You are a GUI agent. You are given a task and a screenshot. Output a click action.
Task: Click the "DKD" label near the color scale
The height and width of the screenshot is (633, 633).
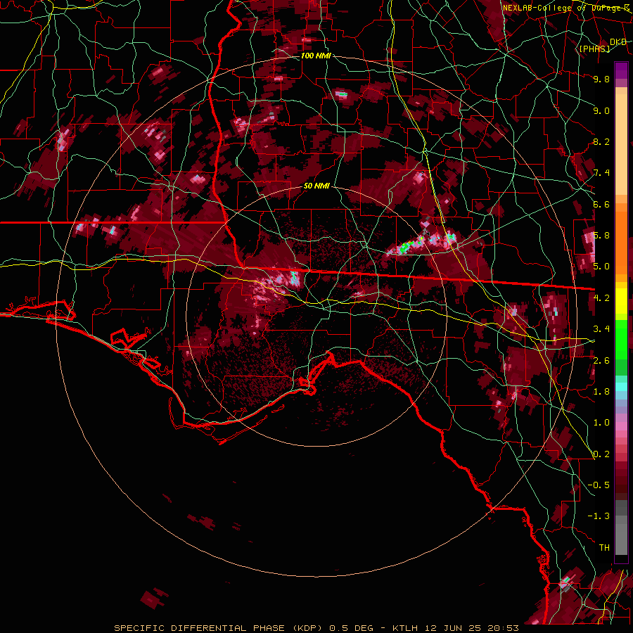point(618,42)
